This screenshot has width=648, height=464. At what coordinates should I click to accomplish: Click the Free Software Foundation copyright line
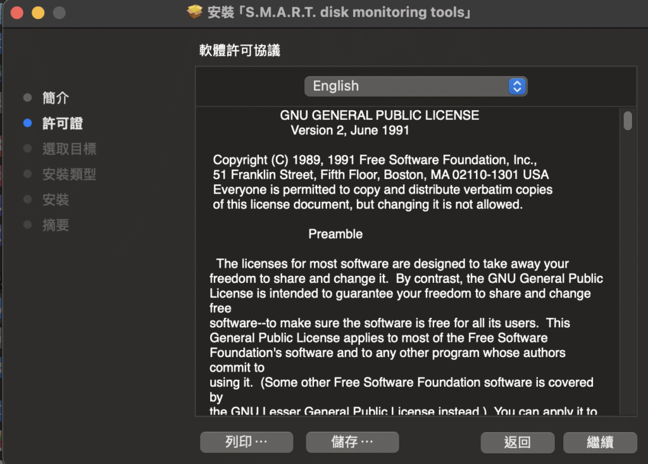tap(375, 160)
